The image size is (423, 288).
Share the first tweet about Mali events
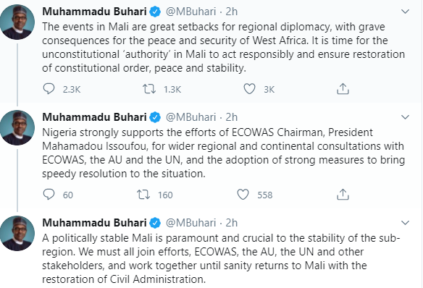coord(343,89)
